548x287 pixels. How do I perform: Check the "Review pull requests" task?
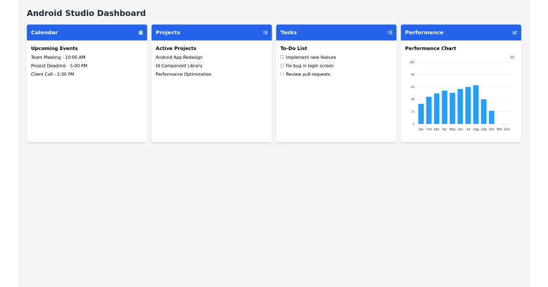pos(282,74)
